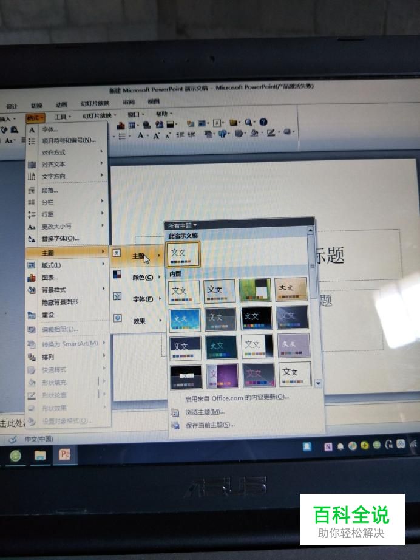Select the current presentation theme thumbnail
420x560 pixels.
[183, 254]
